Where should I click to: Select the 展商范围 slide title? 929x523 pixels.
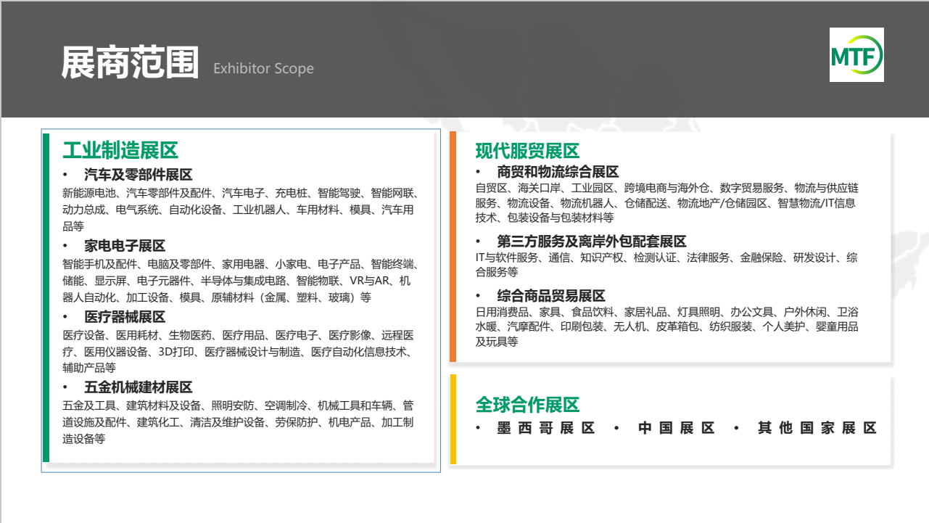click(x=130, y=63)
